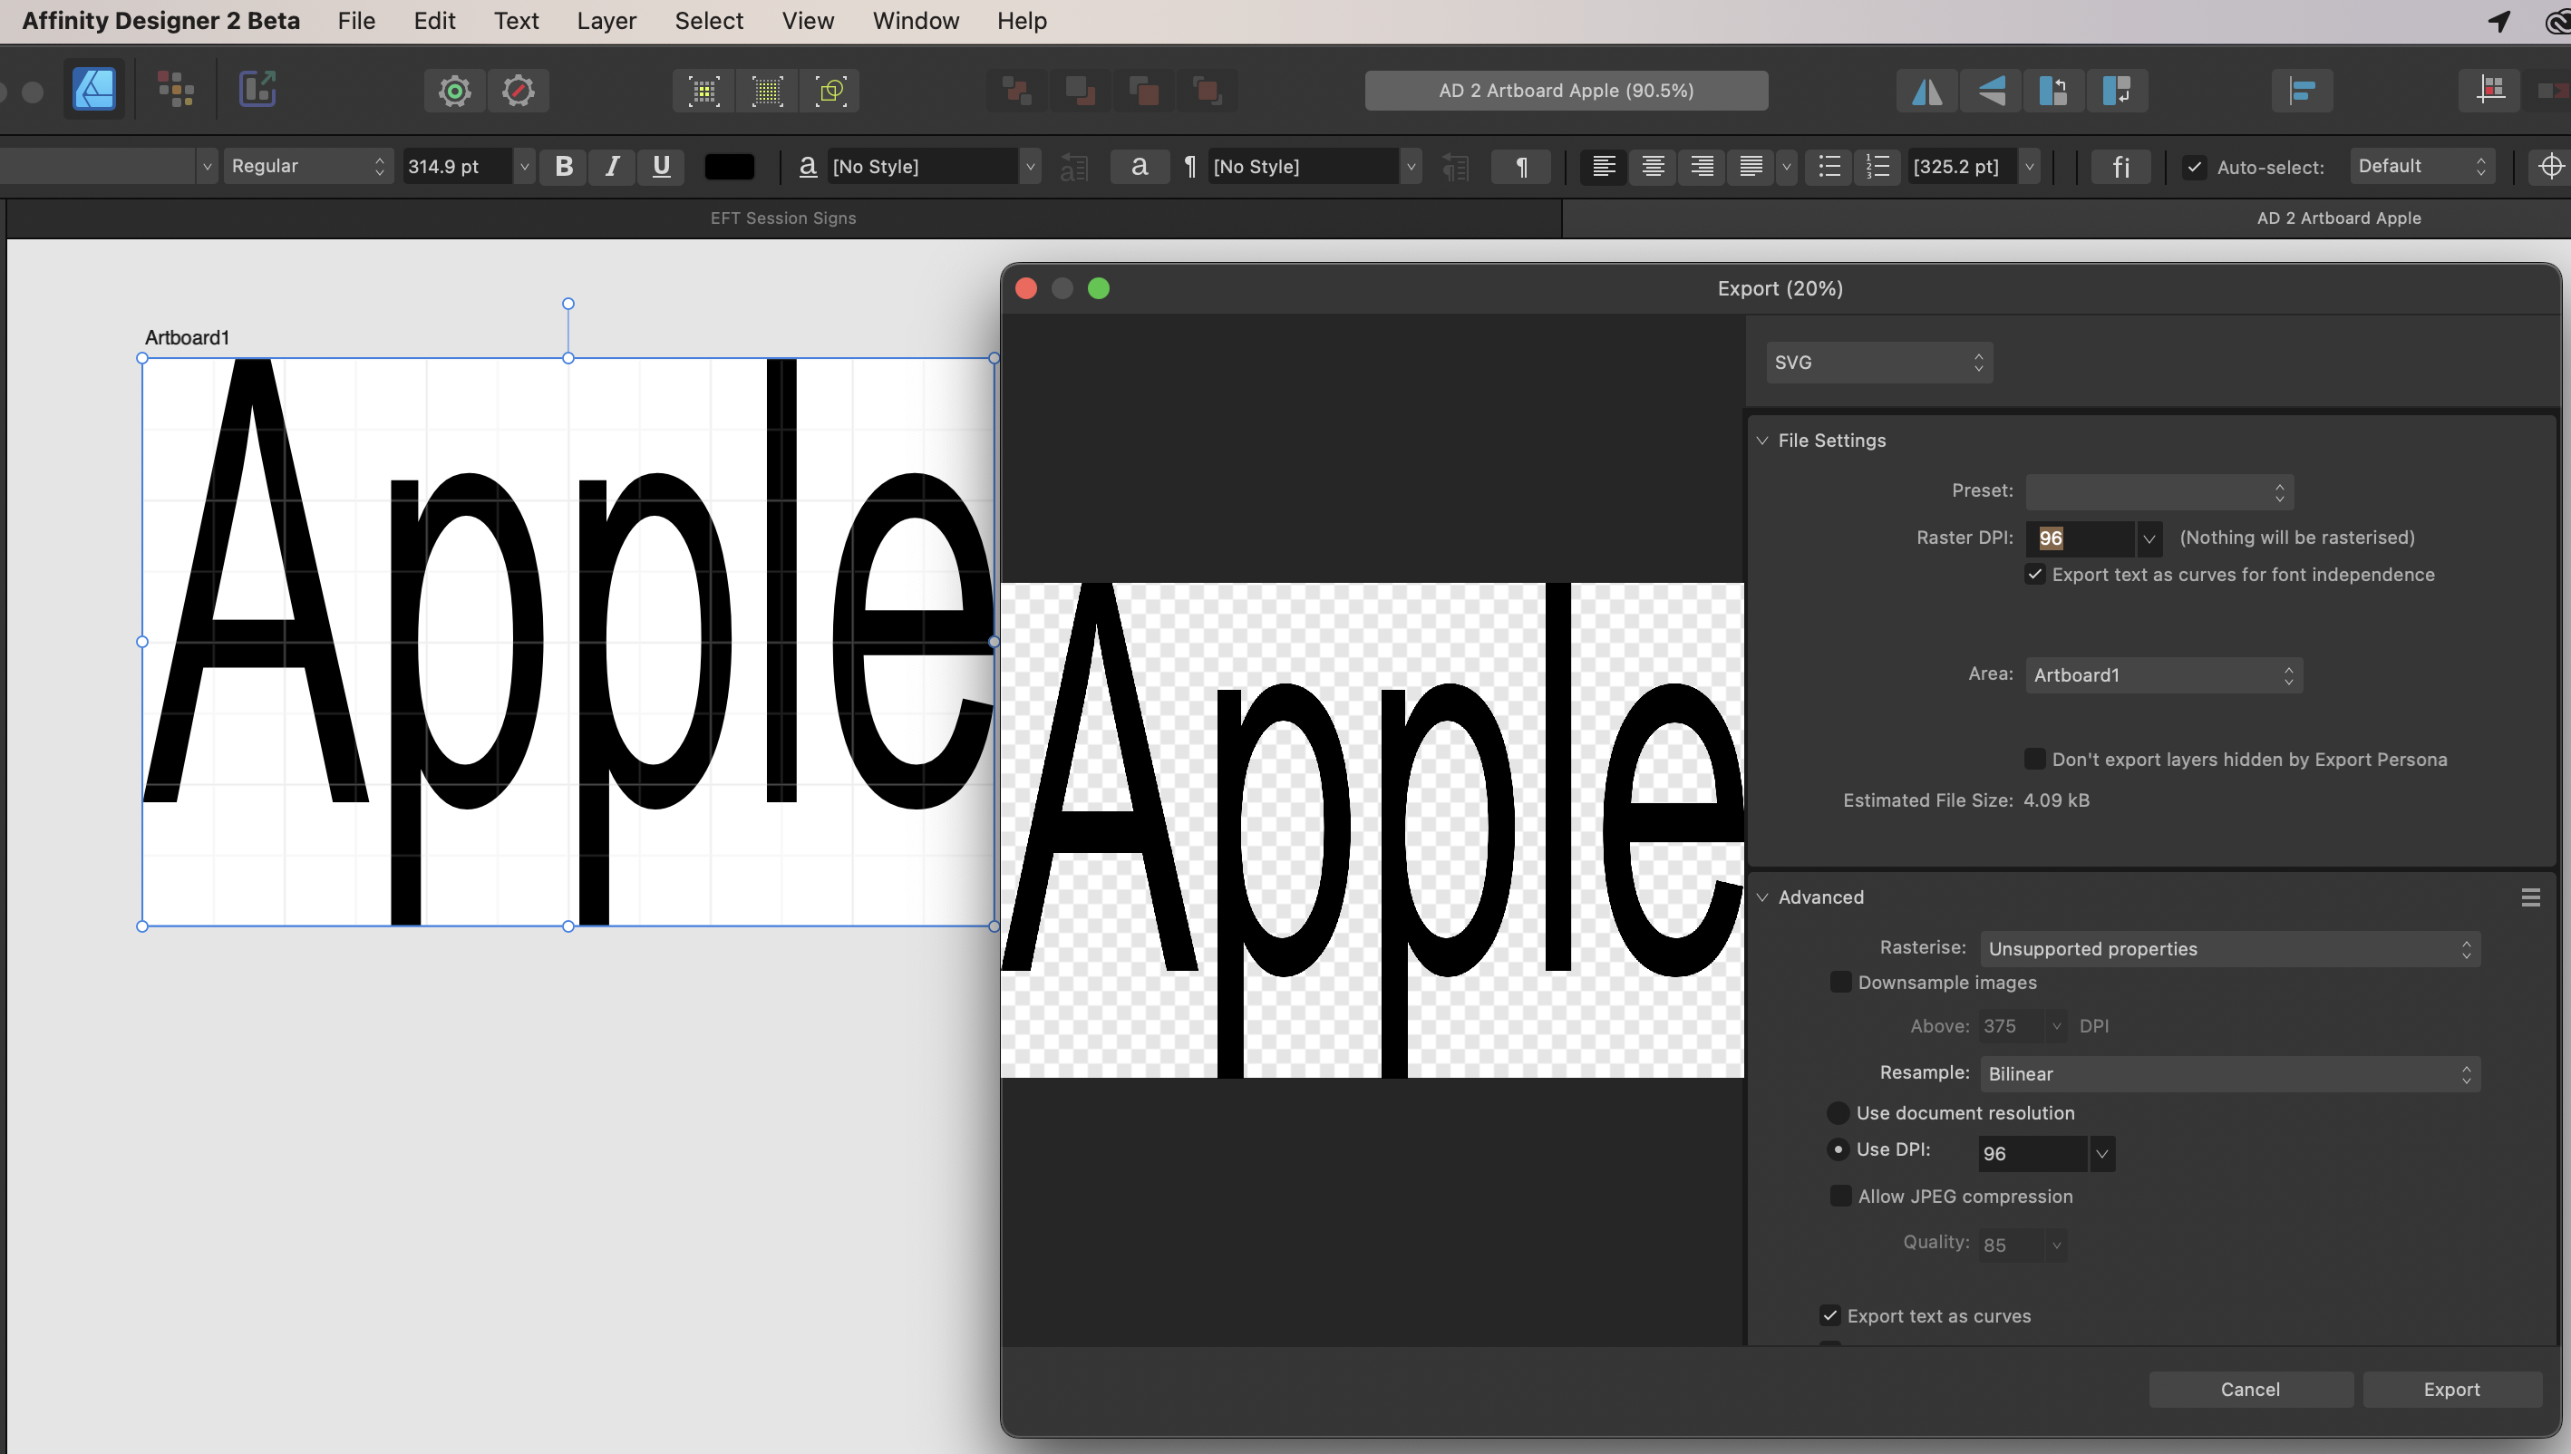Open Paragraph panel pilcrow icon
This screenshot has height=1454, width=2571.
[1520, 166]
